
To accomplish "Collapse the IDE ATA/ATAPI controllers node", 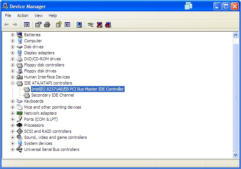I will (x=12, y=83).
